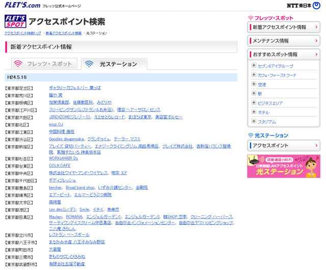Open Smile link in 港区 row
The width and height of the screenshot is (326, 270).
tap(84, 209)
